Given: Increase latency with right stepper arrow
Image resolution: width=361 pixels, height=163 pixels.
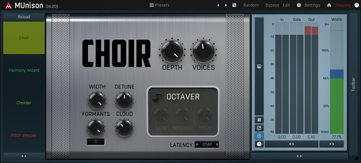Looking at the screenshot, I should pos(217,145).
